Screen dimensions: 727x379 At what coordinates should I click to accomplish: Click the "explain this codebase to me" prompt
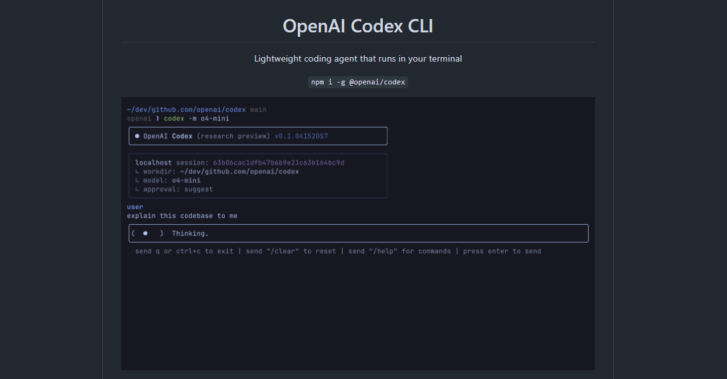[x=182, y=216]
